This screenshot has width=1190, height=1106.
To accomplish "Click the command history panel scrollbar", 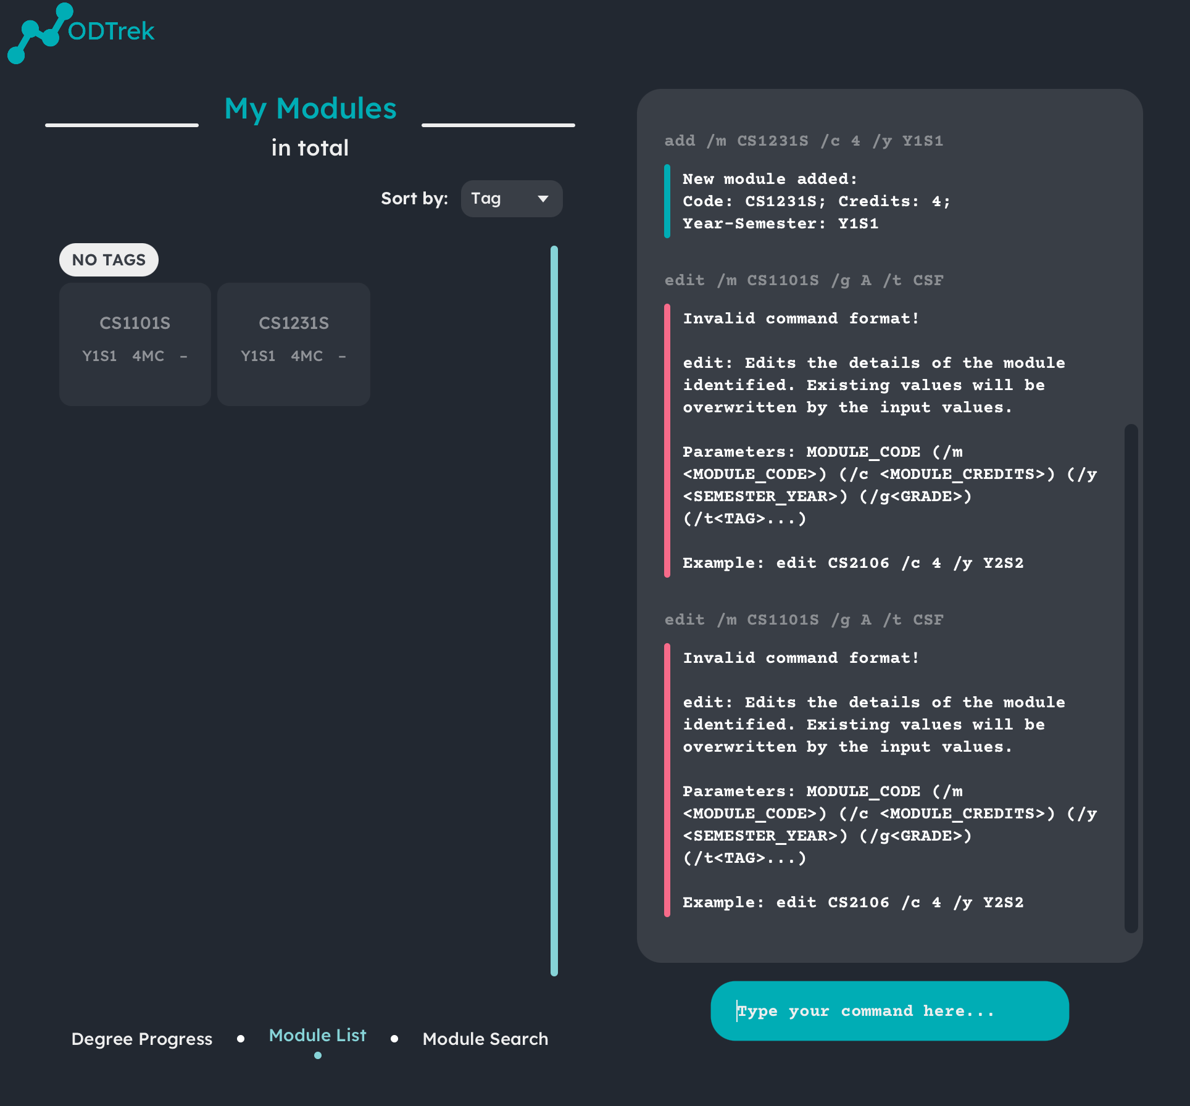I will (1131, 678).
